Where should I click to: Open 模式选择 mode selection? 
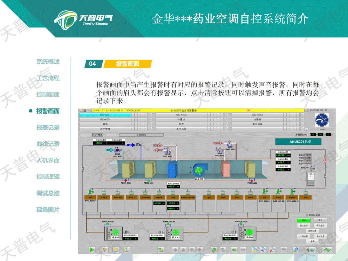pos(303,226)
